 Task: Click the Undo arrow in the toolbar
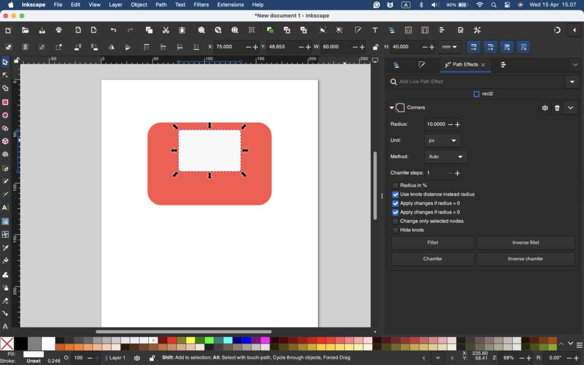[113, 30]
